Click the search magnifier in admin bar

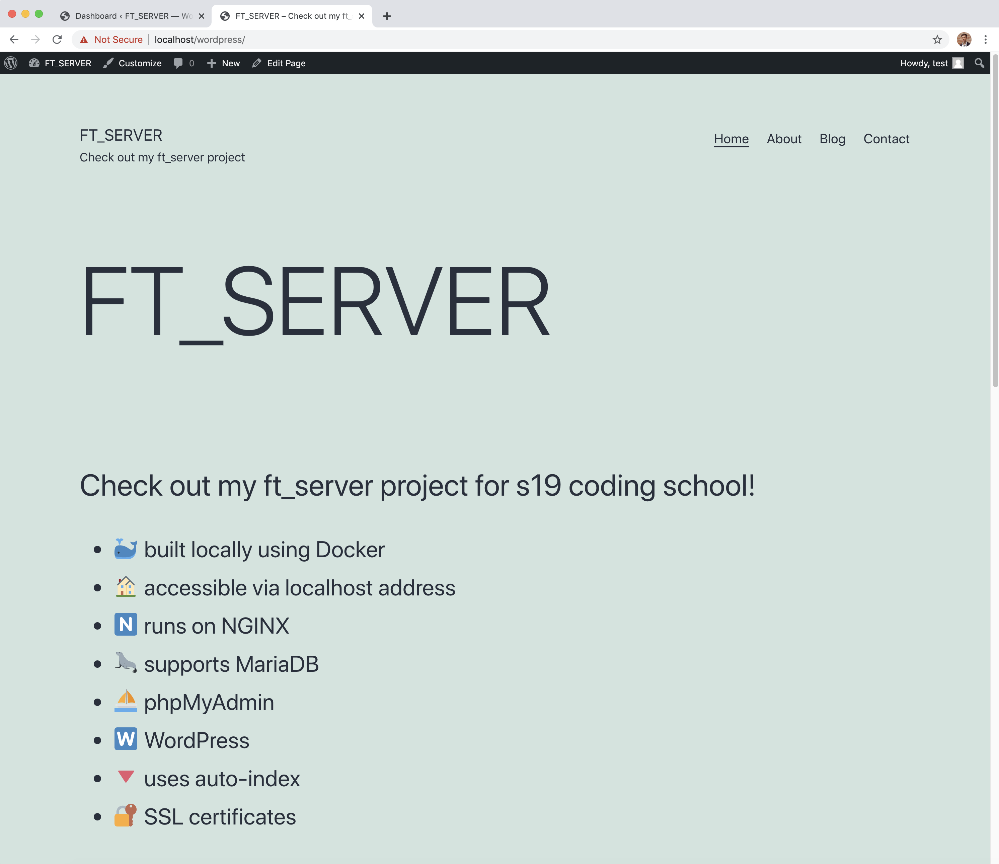point(979,63)
